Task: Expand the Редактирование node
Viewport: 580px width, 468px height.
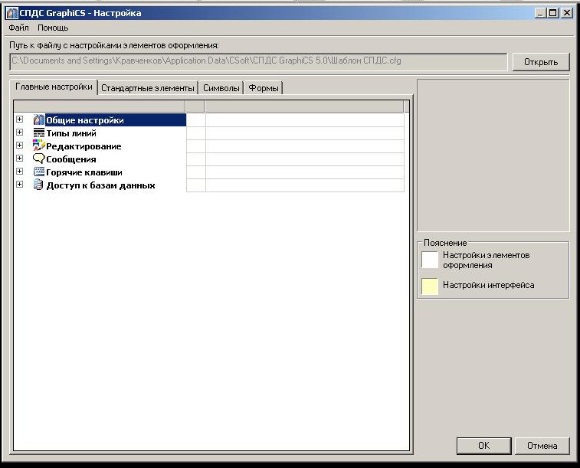Action: pyautogui.click(x=20, y=146)
